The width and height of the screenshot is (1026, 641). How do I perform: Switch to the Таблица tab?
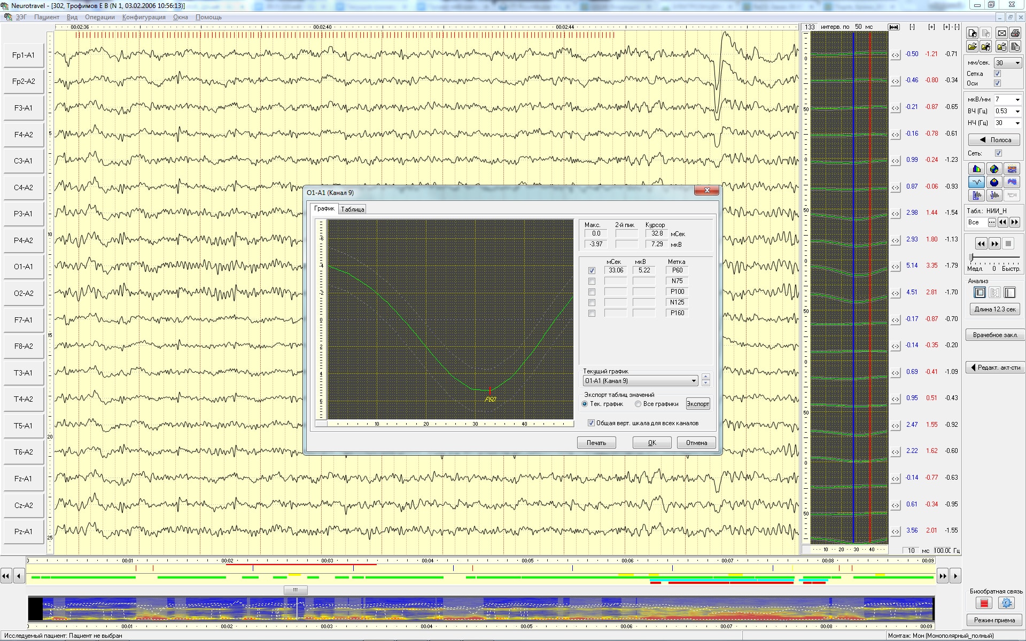tap(353, 209)
